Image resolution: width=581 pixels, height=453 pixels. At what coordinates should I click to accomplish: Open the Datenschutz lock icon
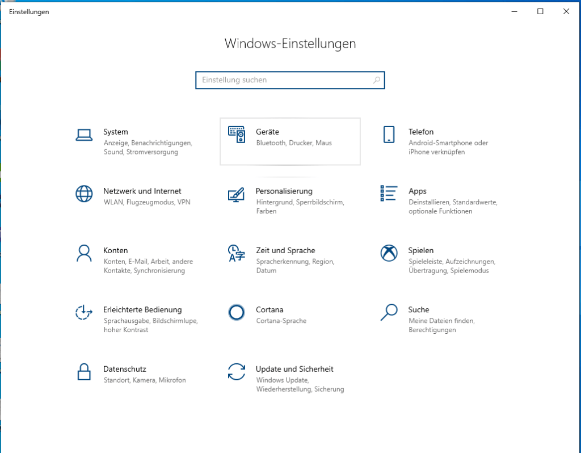[x=84, y=372]
